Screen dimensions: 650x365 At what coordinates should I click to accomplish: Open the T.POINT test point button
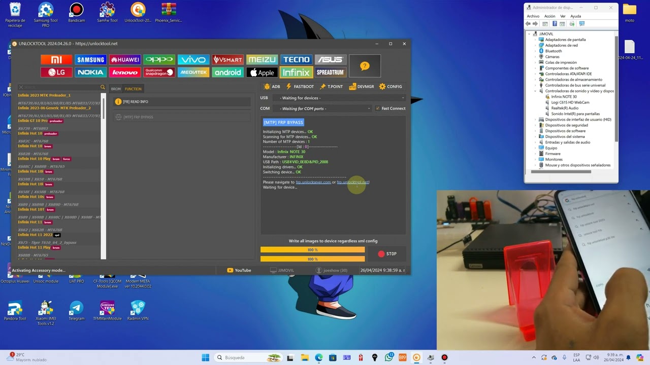pyautogui.click(x=331, y=87)
